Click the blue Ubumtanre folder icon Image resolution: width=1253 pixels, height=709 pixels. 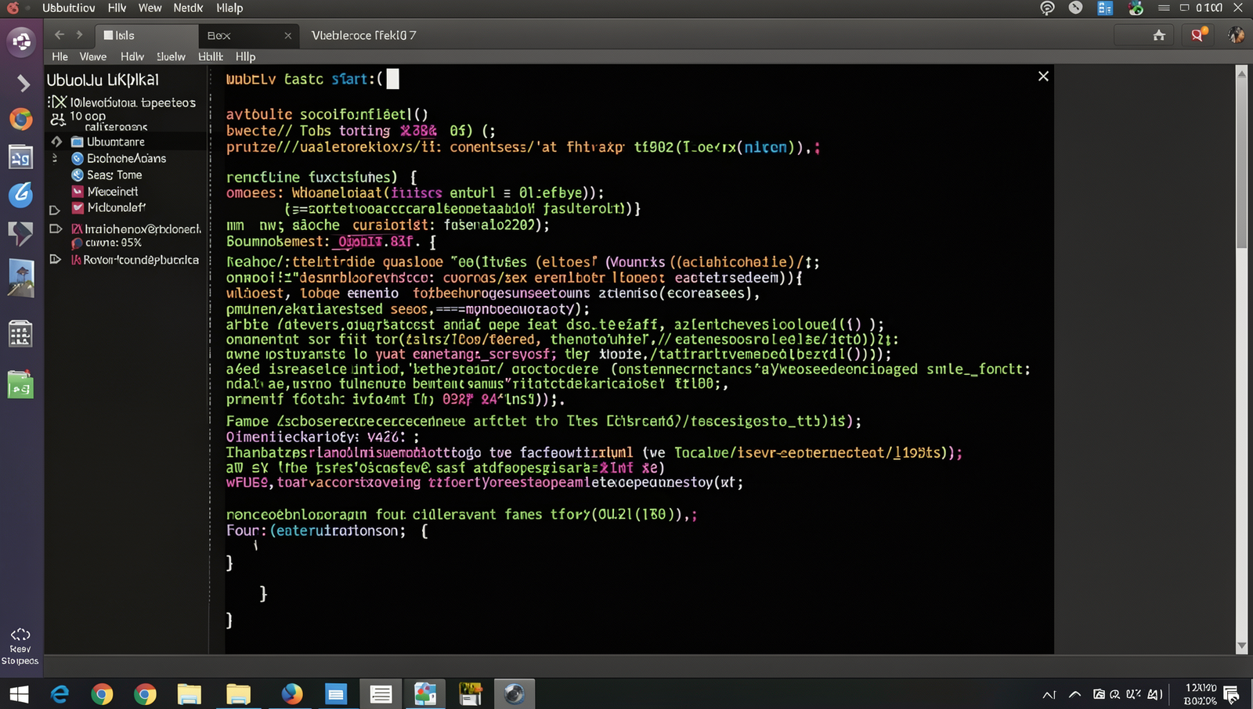click(77, 142)
